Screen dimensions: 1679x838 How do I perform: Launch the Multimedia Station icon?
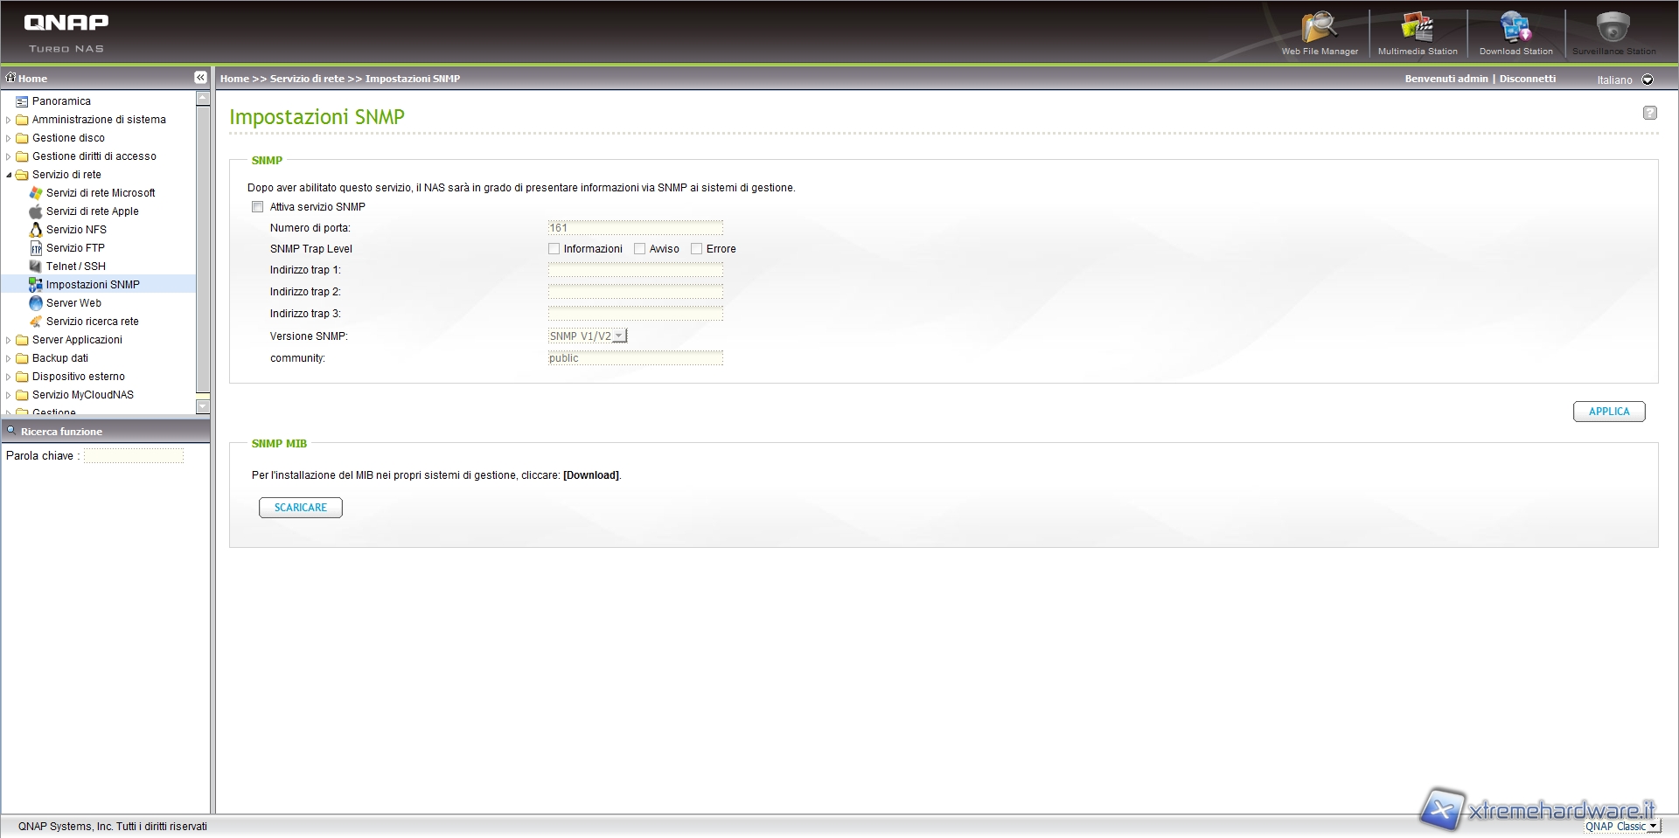(1418, 31)
